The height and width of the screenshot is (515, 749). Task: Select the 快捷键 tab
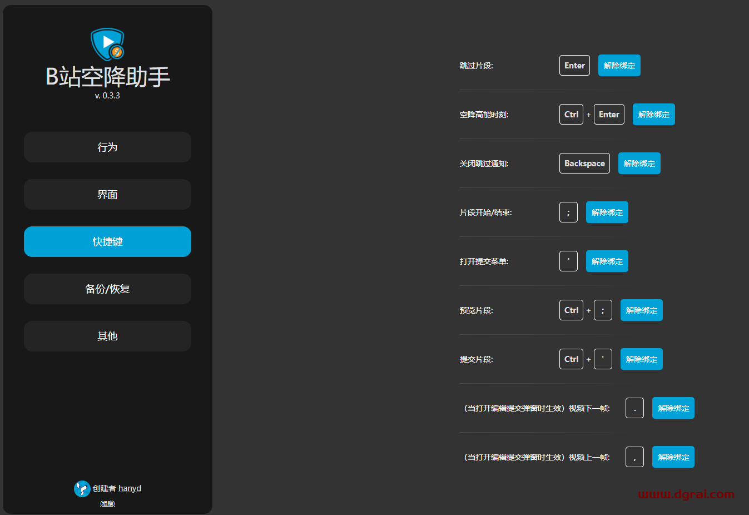pos(107,241)
